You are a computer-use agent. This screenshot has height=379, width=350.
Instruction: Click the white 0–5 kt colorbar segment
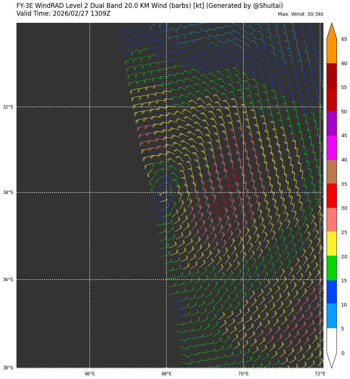(x=331, y=340)
